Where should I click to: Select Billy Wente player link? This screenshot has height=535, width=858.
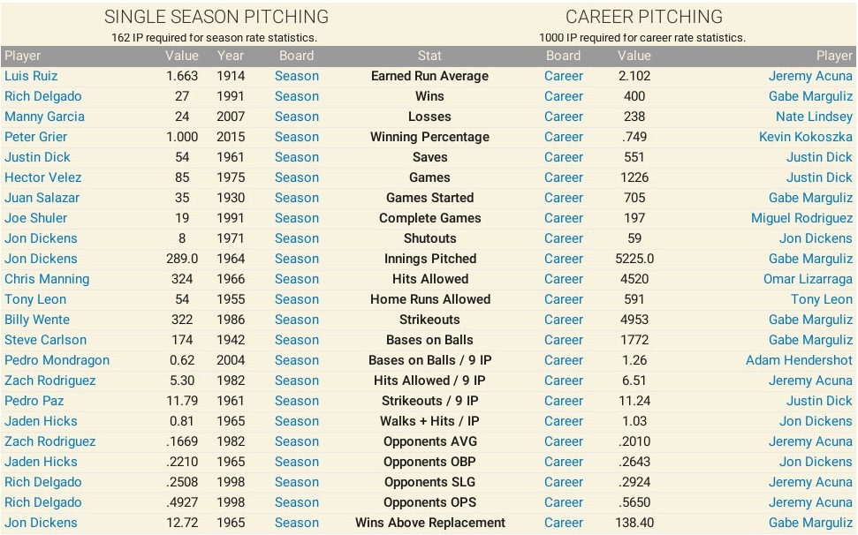37,320
